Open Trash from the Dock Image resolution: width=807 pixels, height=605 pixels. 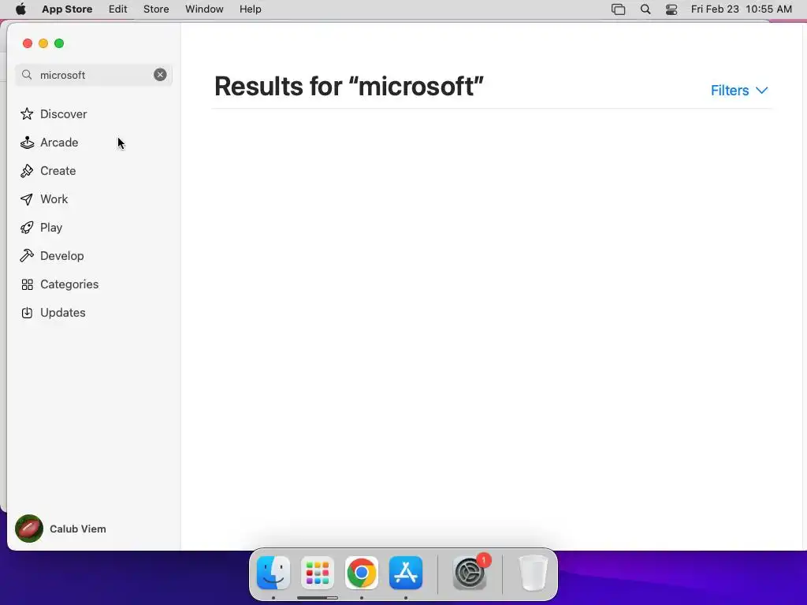pos(534,573)
